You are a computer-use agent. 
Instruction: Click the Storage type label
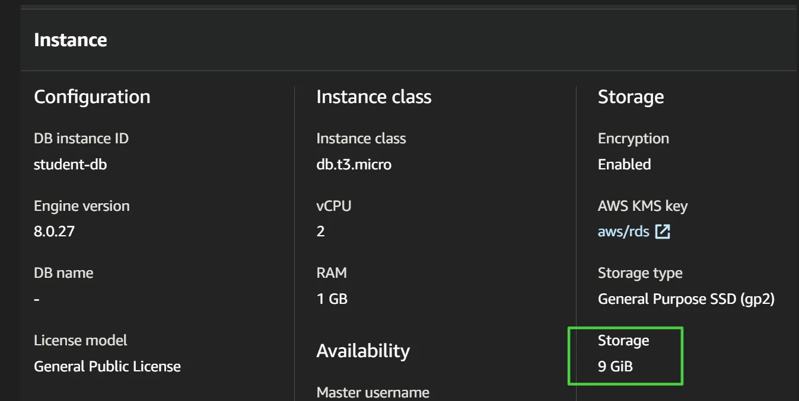[640, 273]
